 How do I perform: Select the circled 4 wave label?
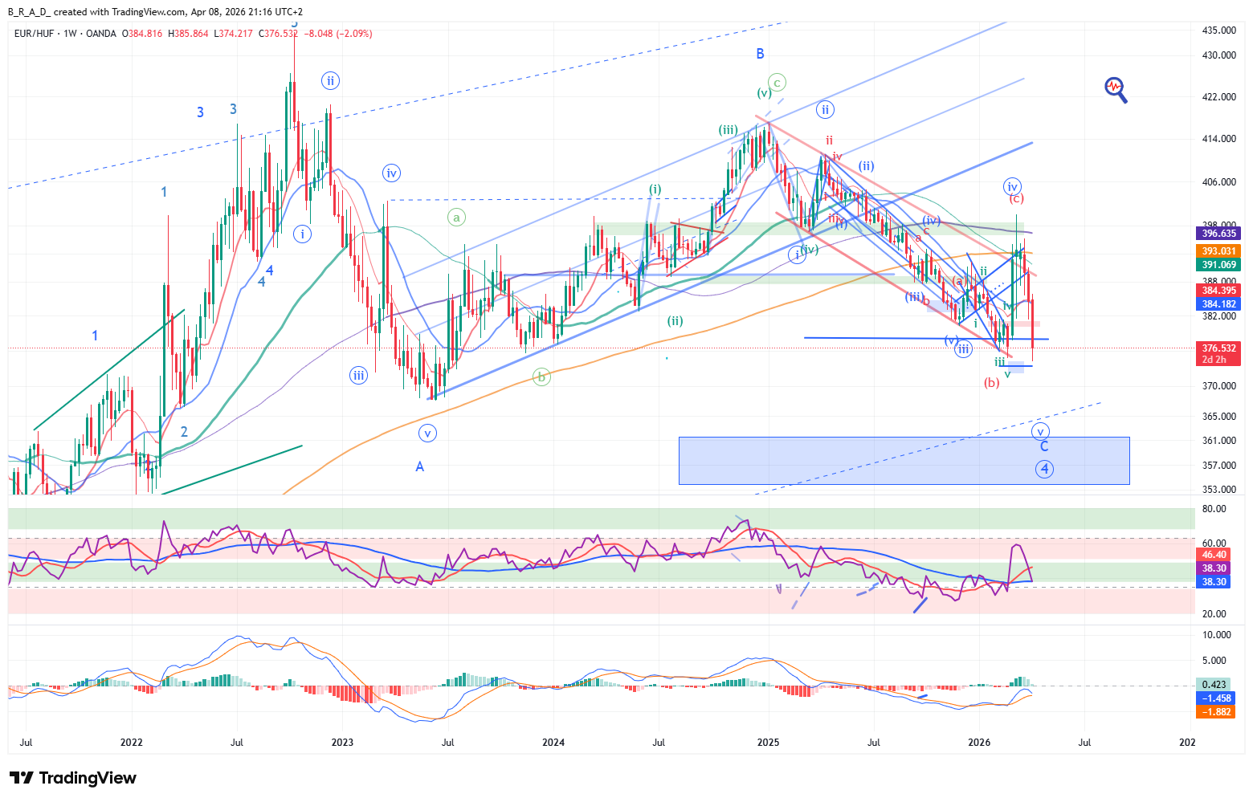1044,469
